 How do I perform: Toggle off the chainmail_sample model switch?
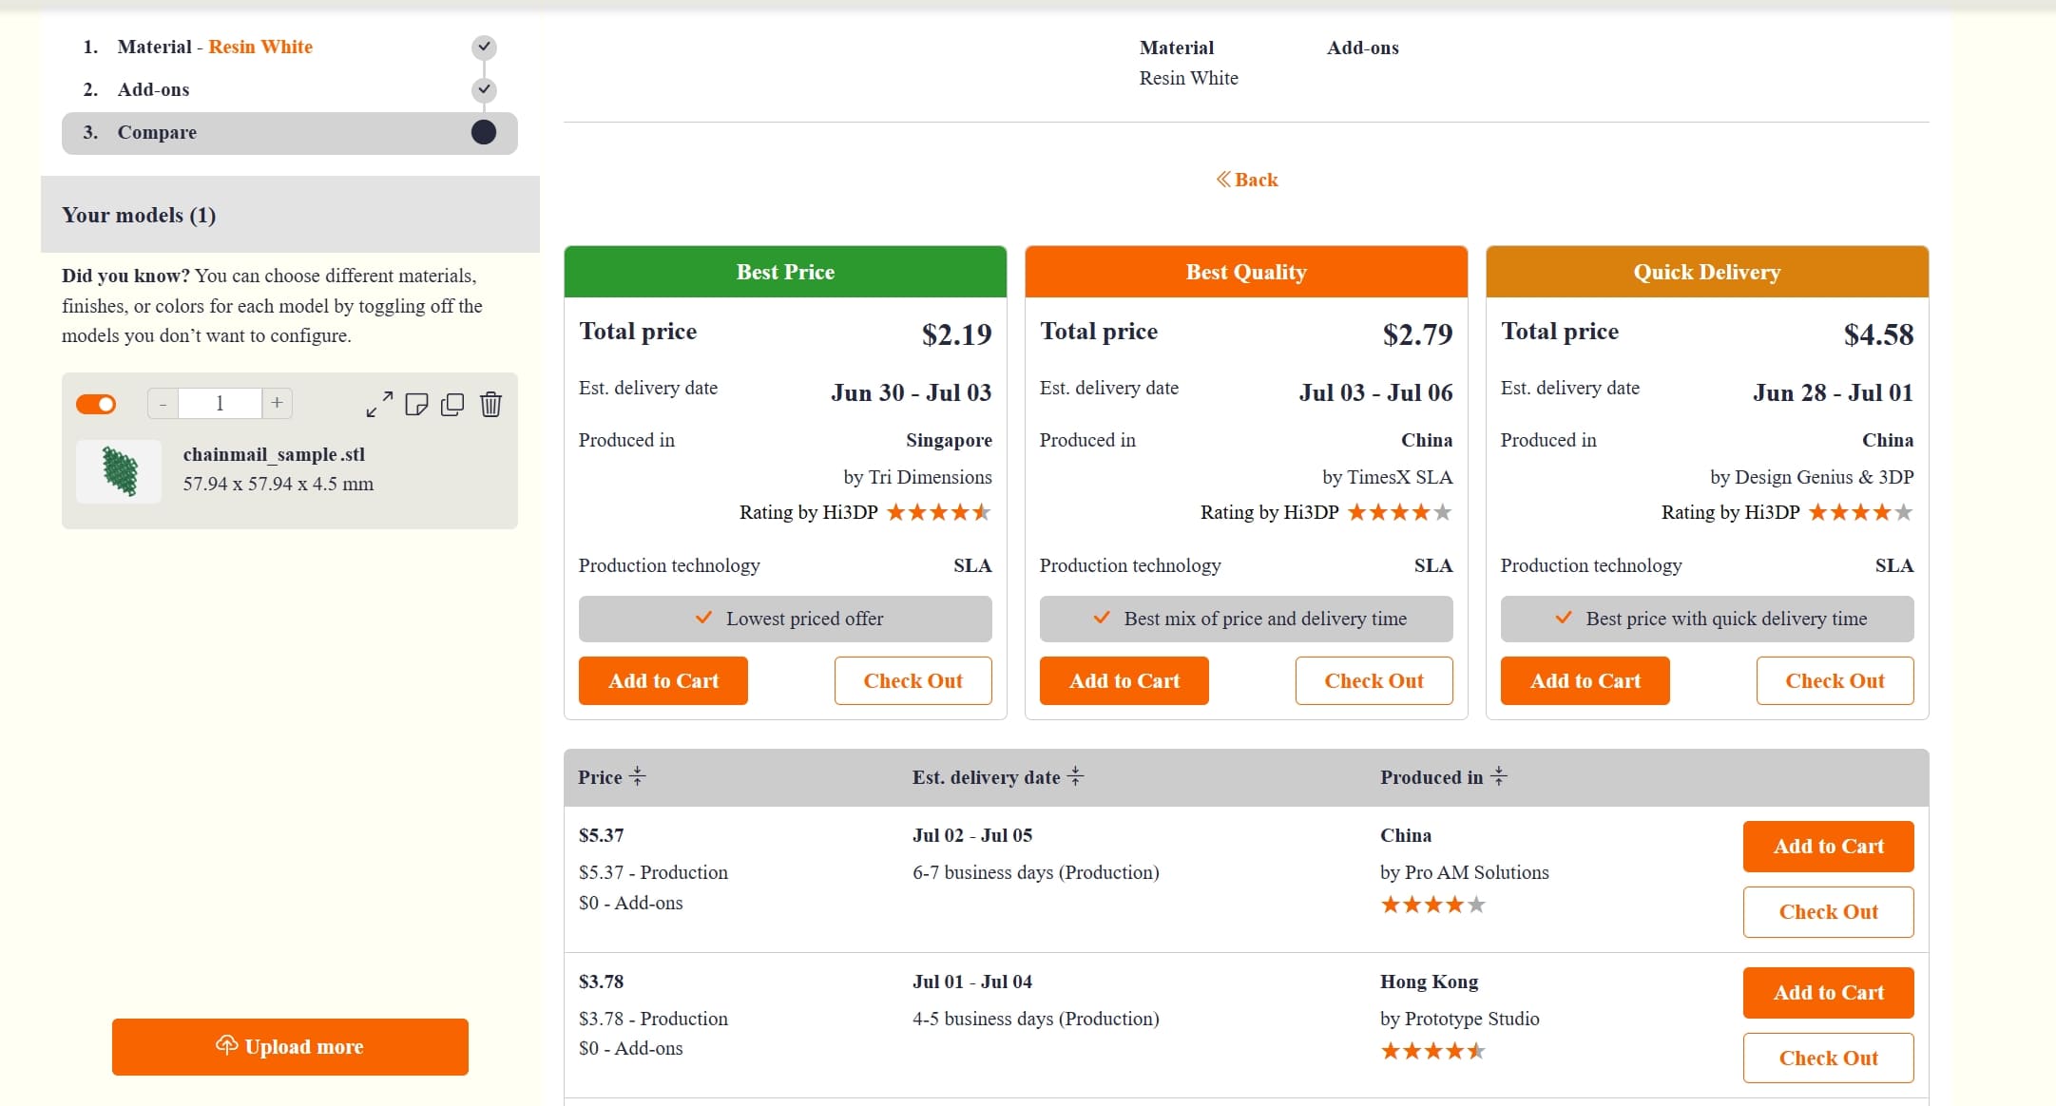[96, 404]
